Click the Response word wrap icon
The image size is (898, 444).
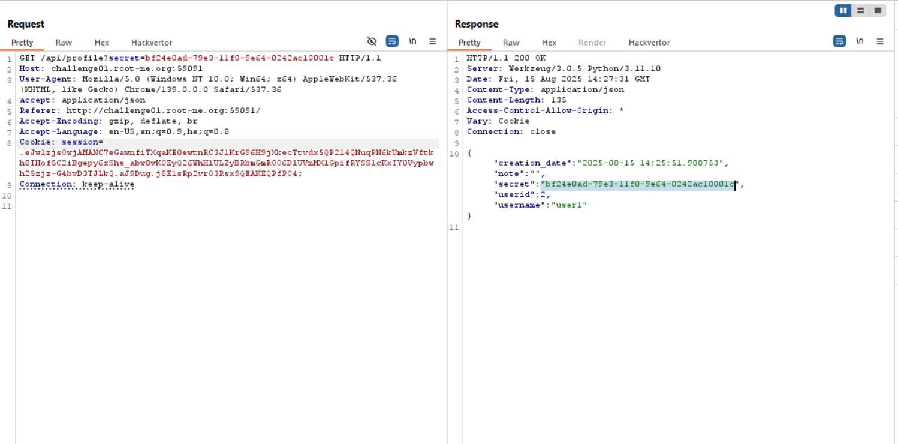839,41
